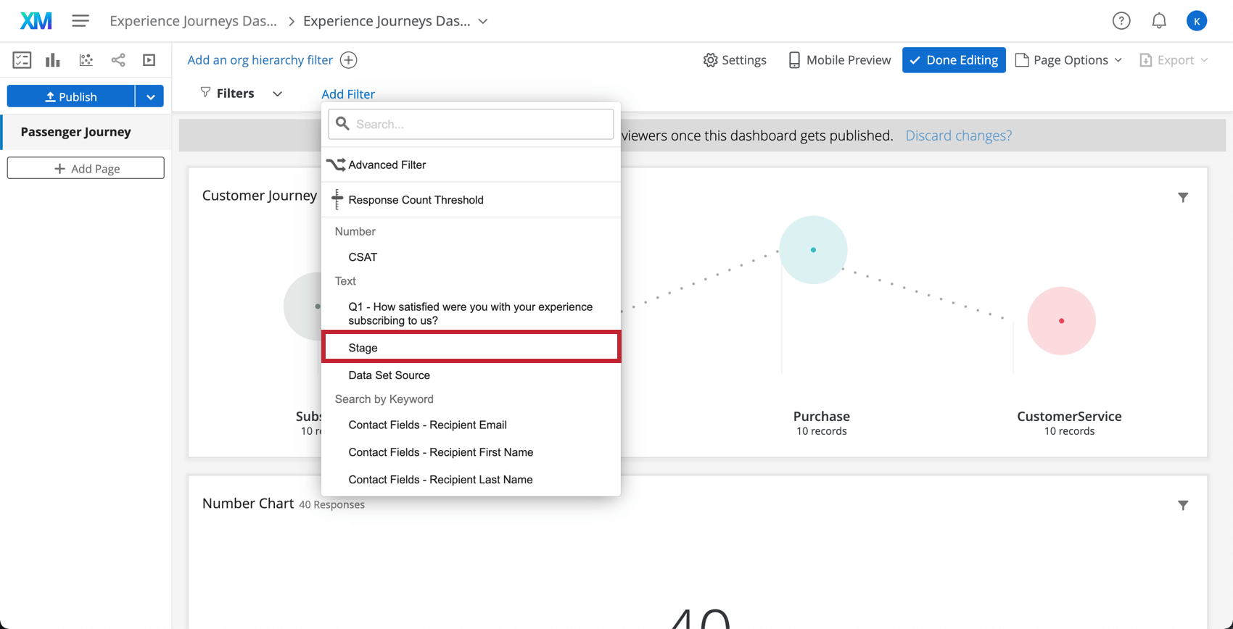This screenshot has width=1233, height=629.
Task: Click the Customer Journey widget filter icon
Action: click(x=1183, y=197)
